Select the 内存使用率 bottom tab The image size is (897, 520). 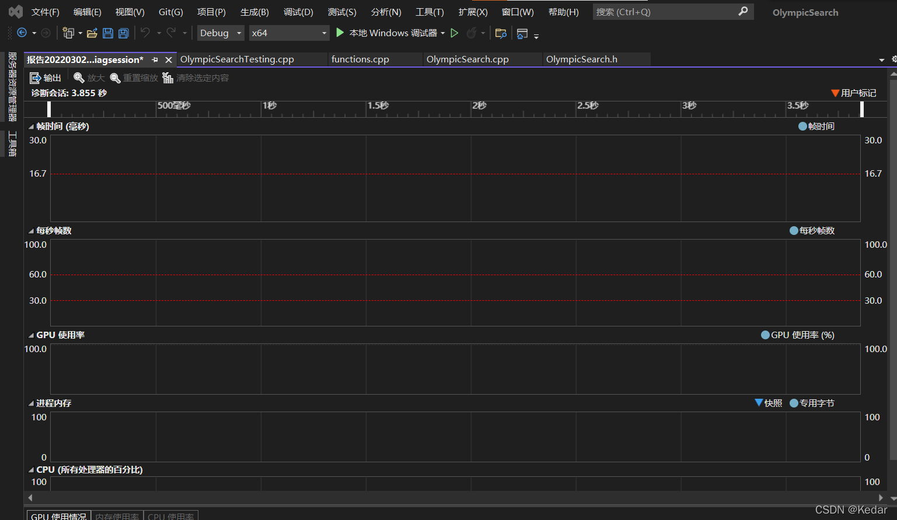pyautogui.click(x=117, y=516)
